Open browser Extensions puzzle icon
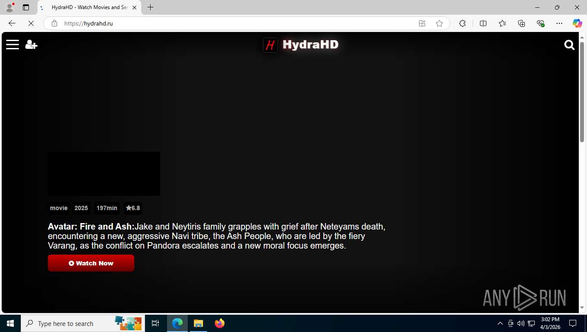587x332 pixels. pos(462,23)
